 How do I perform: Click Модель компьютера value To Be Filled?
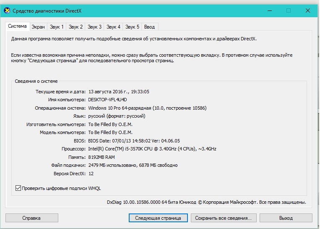(x=110, y=132)
